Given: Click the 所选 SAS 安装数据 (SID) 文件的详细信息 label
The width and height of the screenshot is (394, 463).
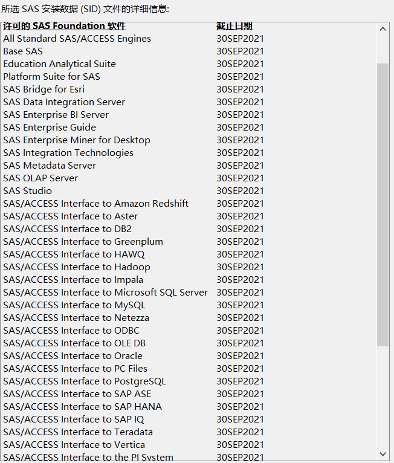Looking at the screenshot, I should pos(85,9).
